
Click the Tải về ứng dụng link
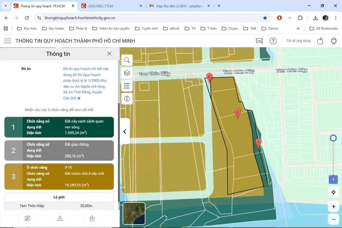tap(298, 41)
